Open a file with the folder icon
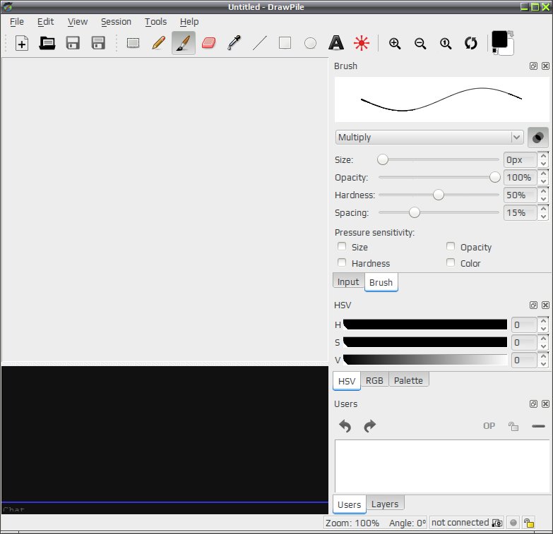 coord(47,43)
